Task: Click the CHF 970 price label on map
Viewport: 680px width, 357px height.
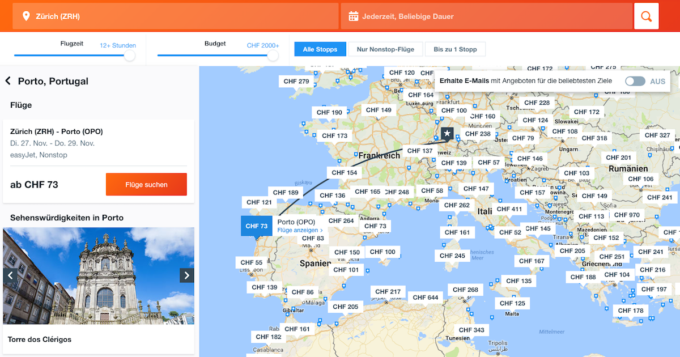Action: point(627,215)
